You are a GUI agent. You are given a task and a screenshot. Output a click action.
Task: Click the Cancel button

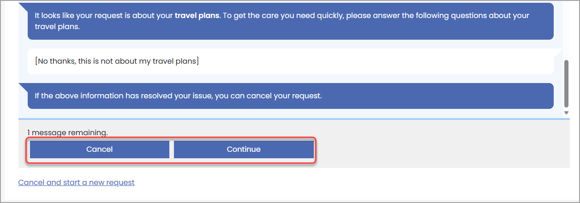[x=99, y=149]
